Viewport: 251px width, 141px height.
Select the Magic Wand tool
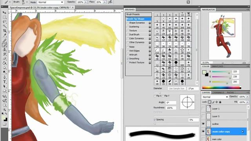(x=4, y=26)
